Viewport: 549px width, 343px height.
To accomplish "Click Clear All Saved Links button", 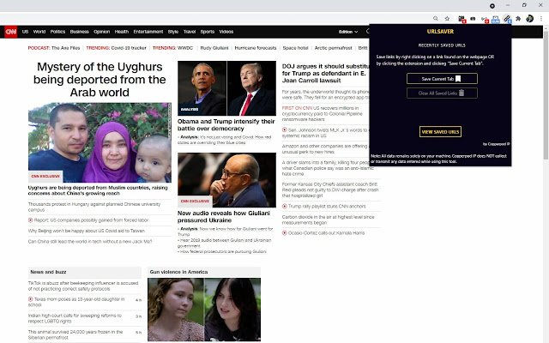I will 442,93.
